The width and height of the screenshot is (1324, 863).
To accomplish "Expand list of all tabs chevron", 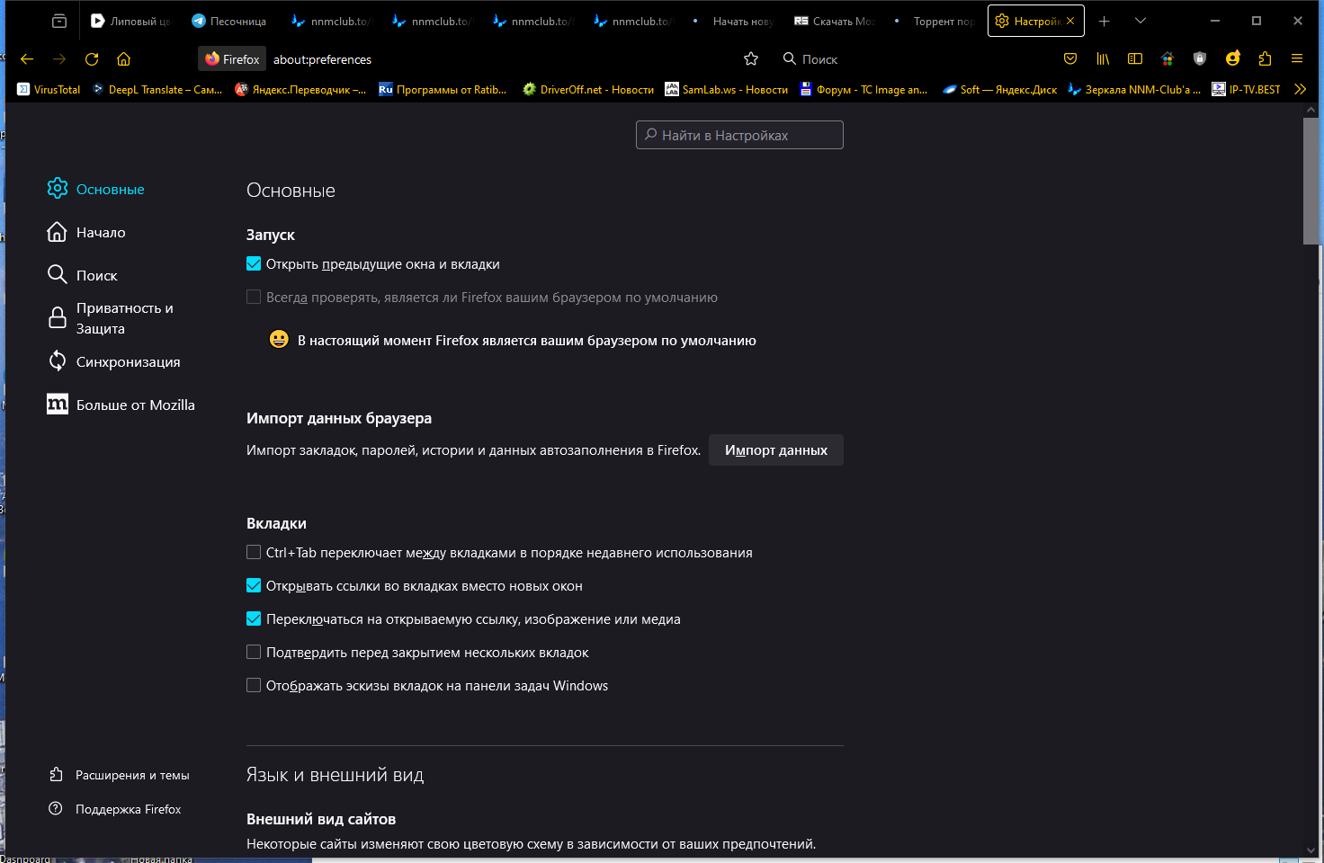I will 1141,21.
